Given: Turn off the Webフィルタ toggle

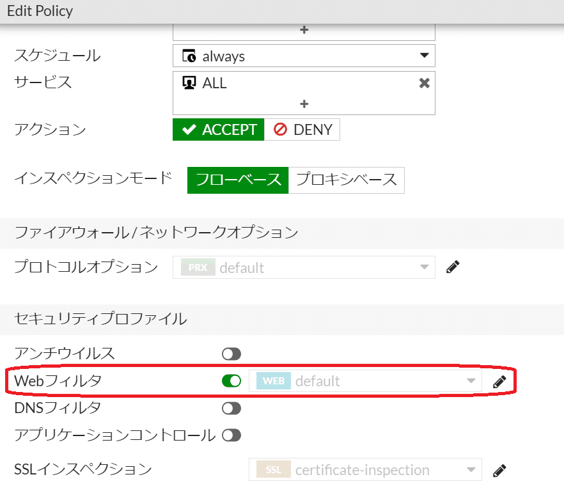Looking at the screenshot, I should [x=231, y=381].
